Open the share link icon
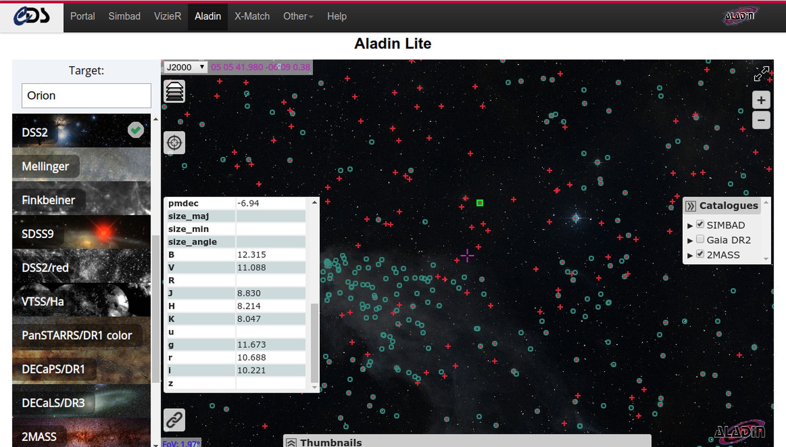 (x=174, y=420)
